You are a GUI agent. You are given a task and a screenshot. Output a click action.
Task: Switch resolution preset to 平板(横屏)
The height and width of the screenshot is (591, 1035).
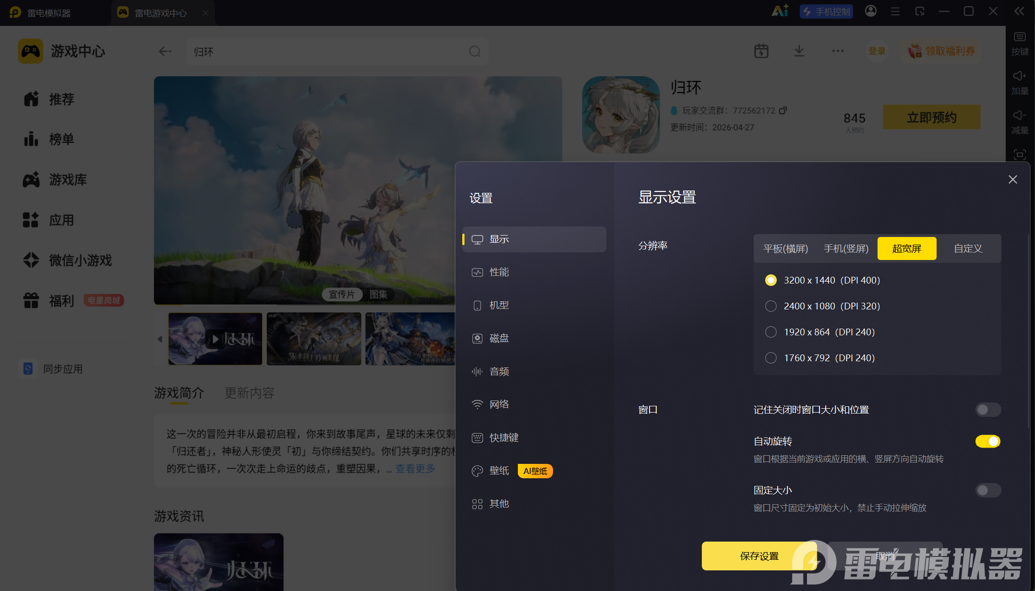(786, 248)
